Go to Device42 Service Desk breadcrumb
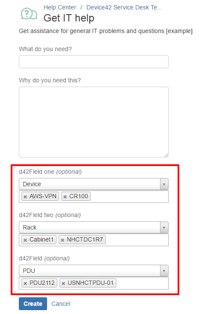Viewport: 199px width, 314px height. pos(125,7)
